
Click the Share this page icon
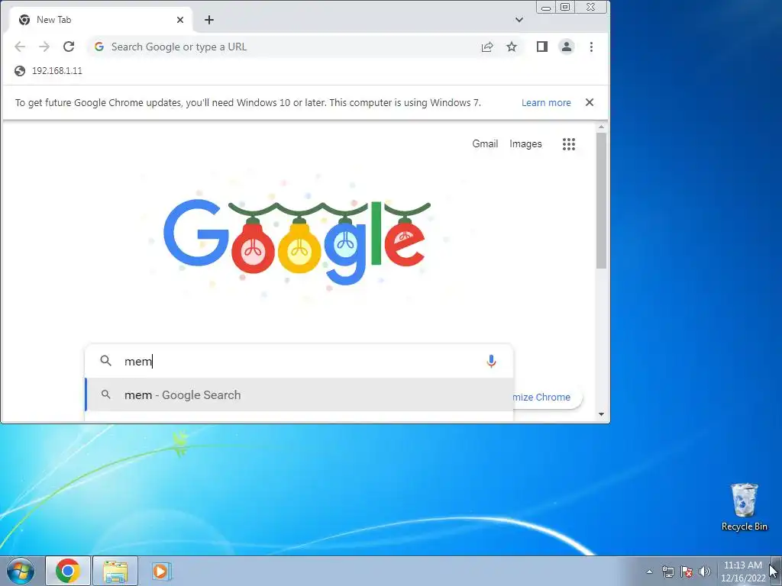pos(487,47)
